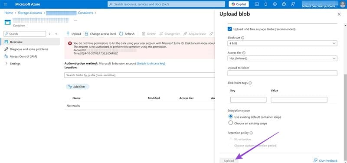
Task: Click the Microsoft Azure title
Action: [x=28, y=4]
